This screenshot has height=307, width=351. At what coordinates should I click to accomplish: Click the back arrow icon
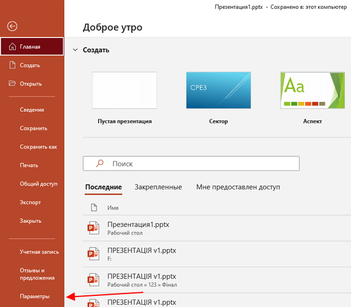coord(12,26)
